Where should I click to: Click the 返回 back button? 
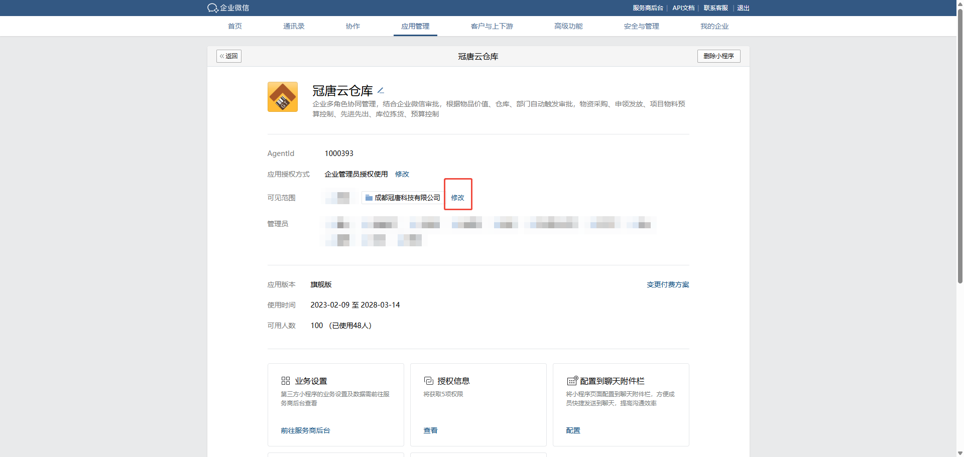229,56
